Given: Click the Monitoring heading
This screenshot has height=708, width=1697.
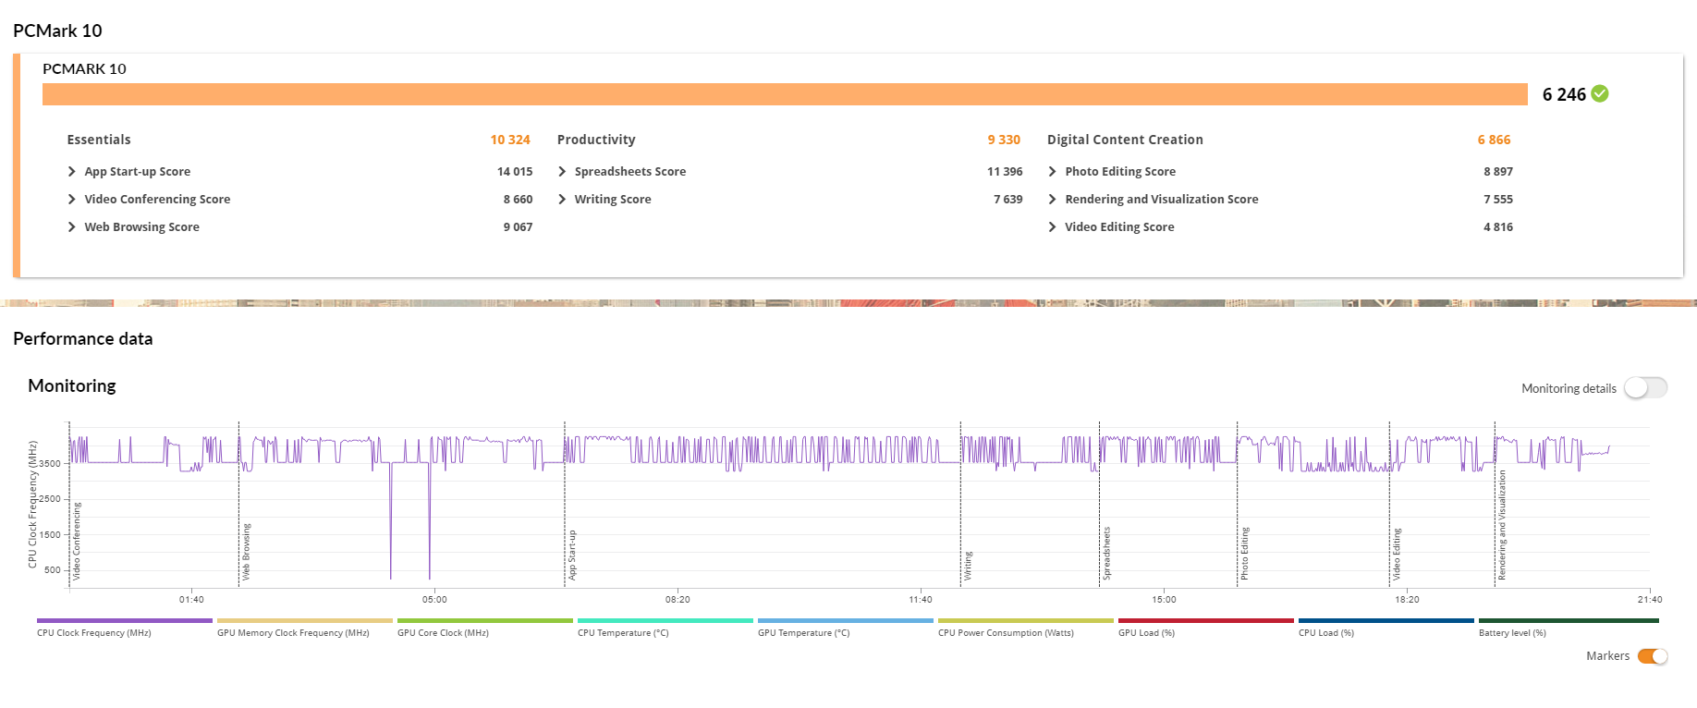Looking at the screenshot, I should (72, 386).
